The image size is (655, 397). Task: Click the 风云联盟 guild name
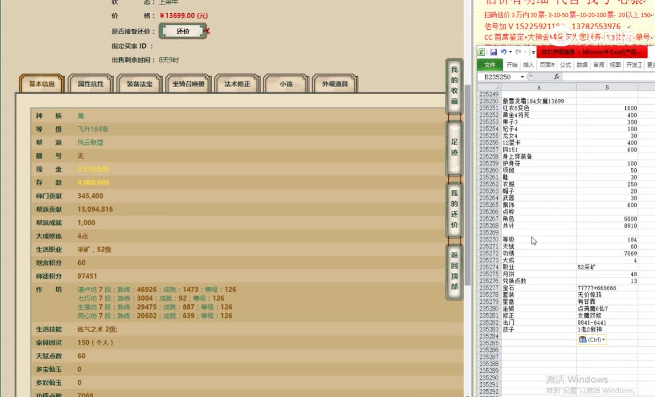[x=90, y=142]
